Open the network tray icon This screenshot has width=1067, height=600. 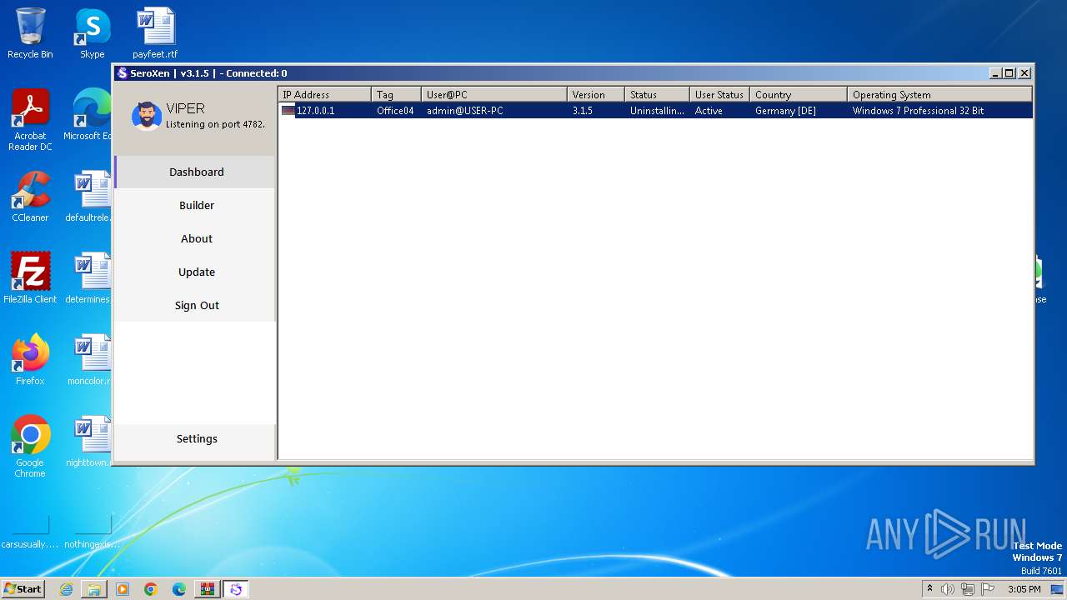click(x=968, y=589)
